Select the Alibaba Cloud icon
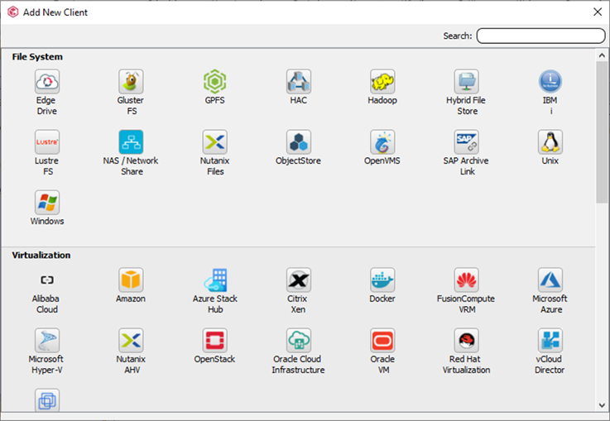The image size is (610, 421). pos(47,280)
